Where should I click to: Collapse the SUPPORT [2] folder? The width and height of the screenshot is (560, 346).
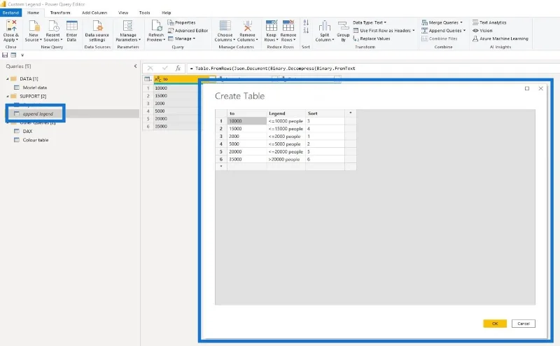click(x=8, y=96)
